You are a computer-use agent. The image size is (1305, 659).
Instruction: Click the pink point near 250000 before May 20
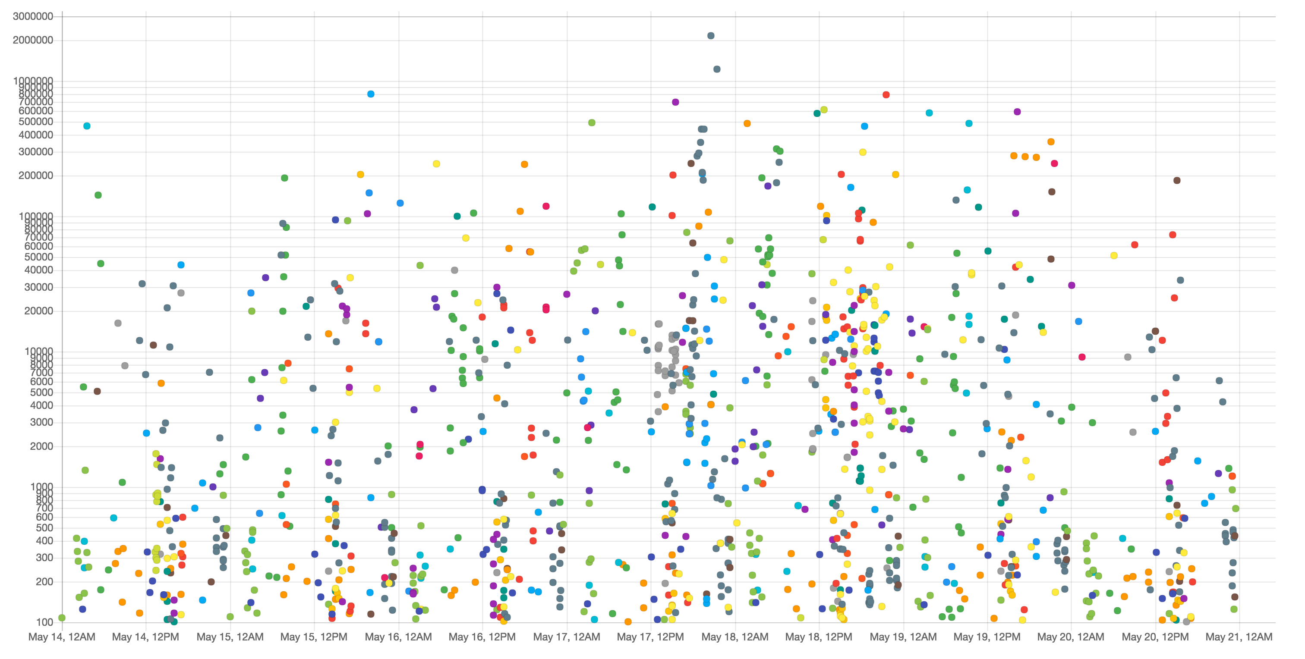pos(1054,163)
